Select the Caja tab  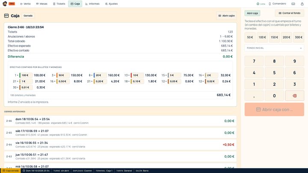75,4
